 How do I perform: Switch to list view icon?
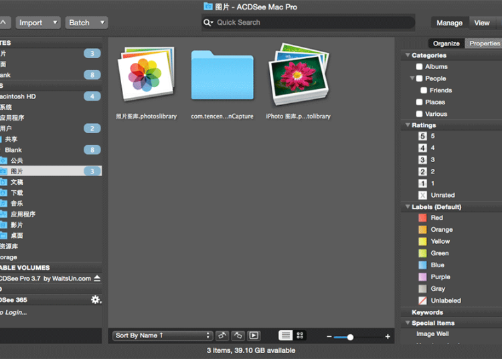285,336
